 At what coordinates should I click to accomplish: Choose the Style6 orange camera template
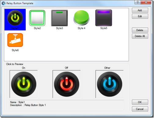[x=15, y=40]
